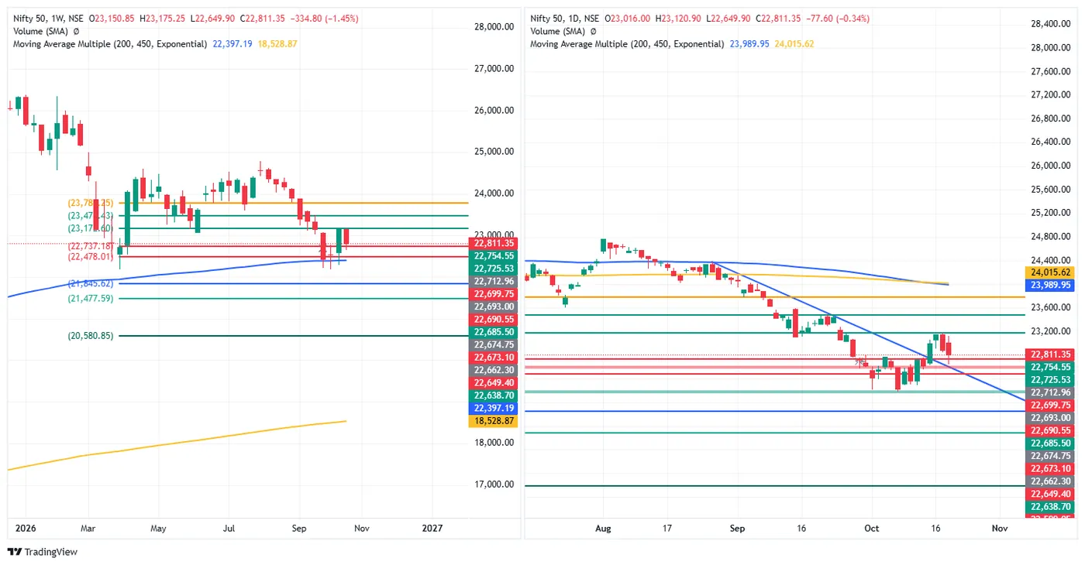This screenshot has height=565, width=1085.
Task: Click Moving Average Multiple legend on weekly chart
Action: (x=110, y=44)
